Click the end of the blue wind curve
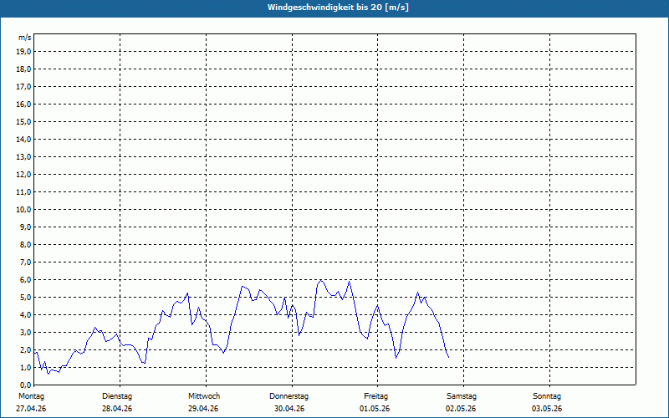Screen dimensions: 669x418 pos(448,357)
